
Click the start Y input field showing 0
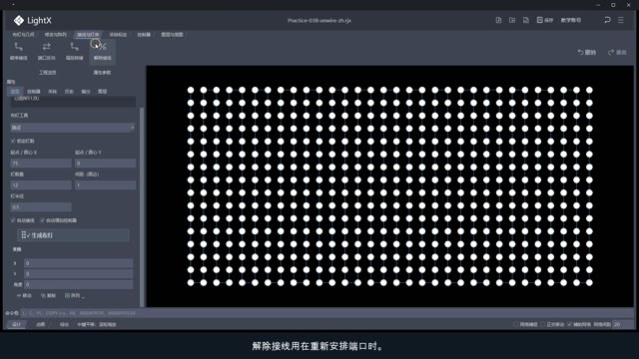pos(105,163)
